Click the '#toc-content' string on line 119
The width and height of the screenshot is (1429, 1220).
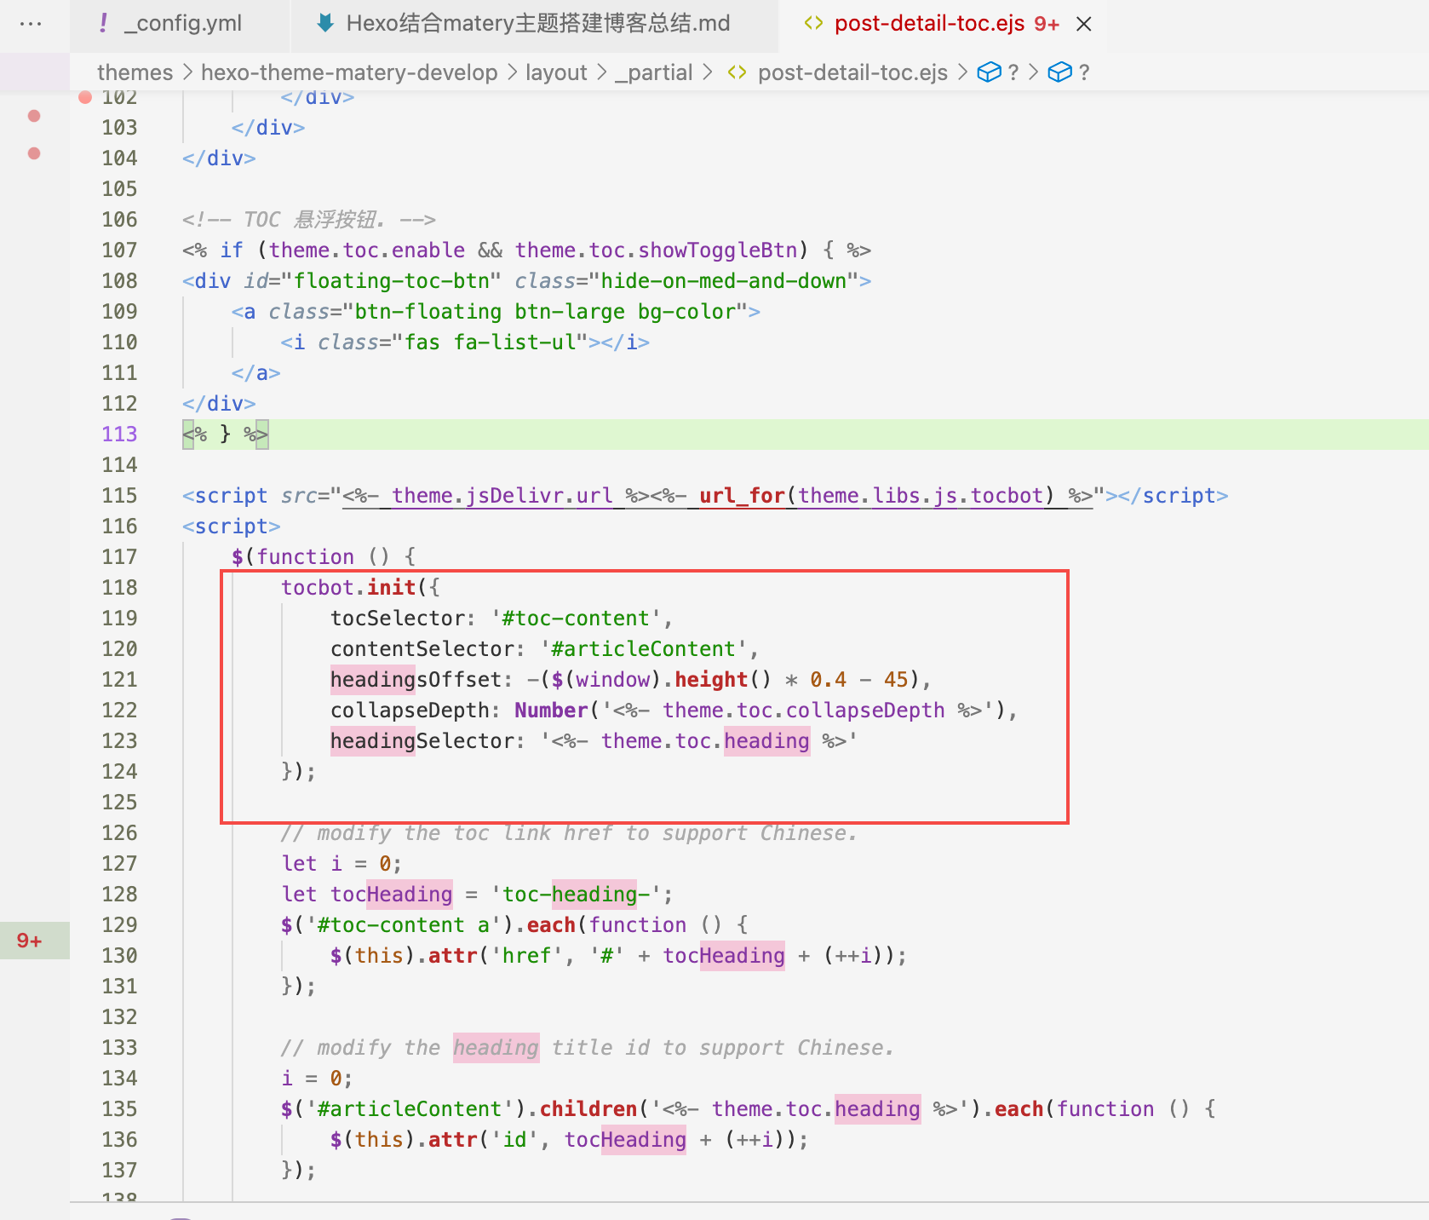[576, 618]
